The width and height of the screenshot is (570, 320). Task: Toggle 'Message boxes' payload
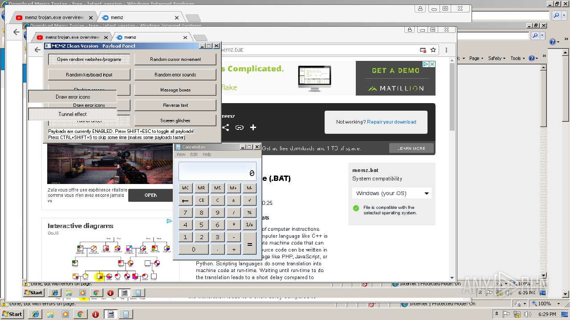pos(175,90)
